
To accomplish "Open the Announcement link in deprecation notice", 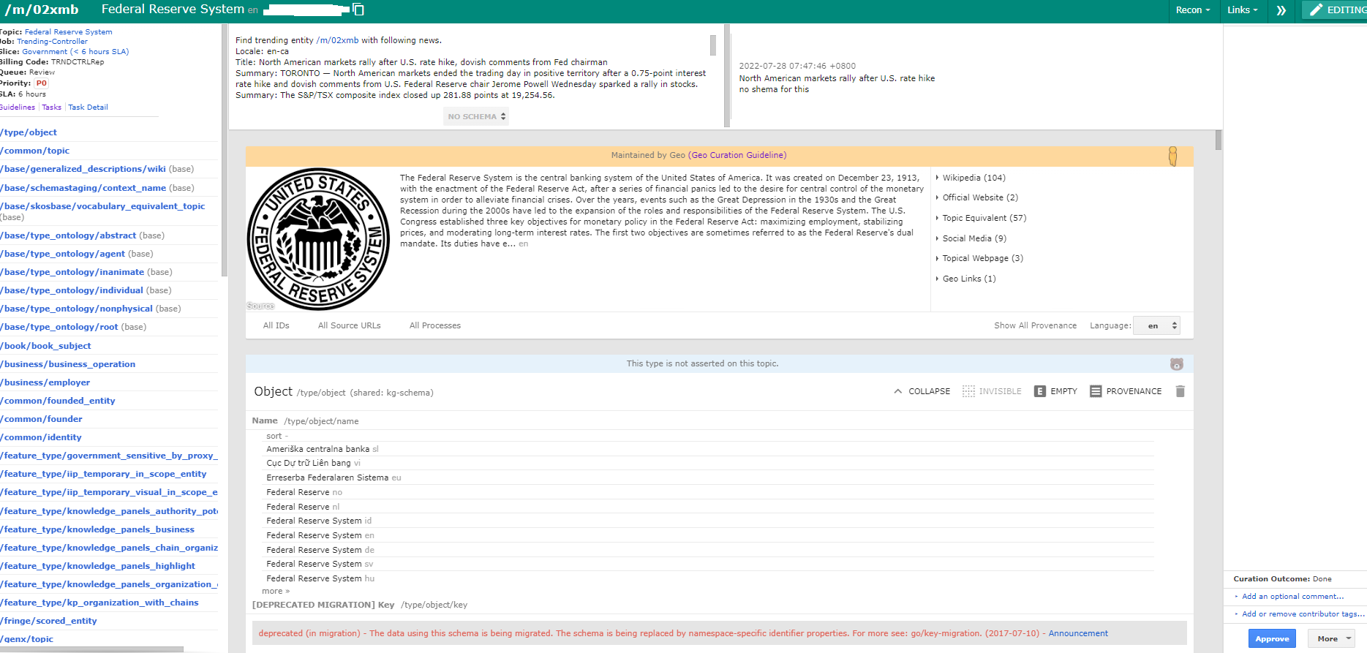I will 1078,633.
